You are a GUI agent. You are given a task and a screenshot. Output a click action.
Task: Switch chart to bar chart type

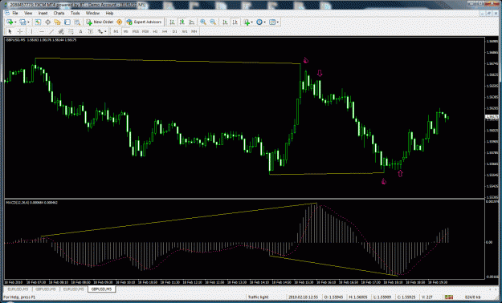coord(172,22)
